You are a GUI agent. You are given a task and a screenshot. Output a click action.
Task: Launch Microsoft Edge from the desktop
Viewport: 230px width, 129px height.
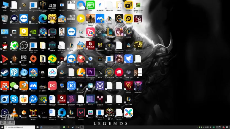click(43, 19)
